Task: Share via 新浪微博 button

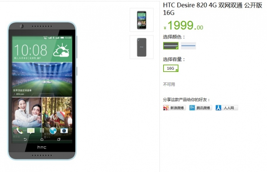Action: 174,108
